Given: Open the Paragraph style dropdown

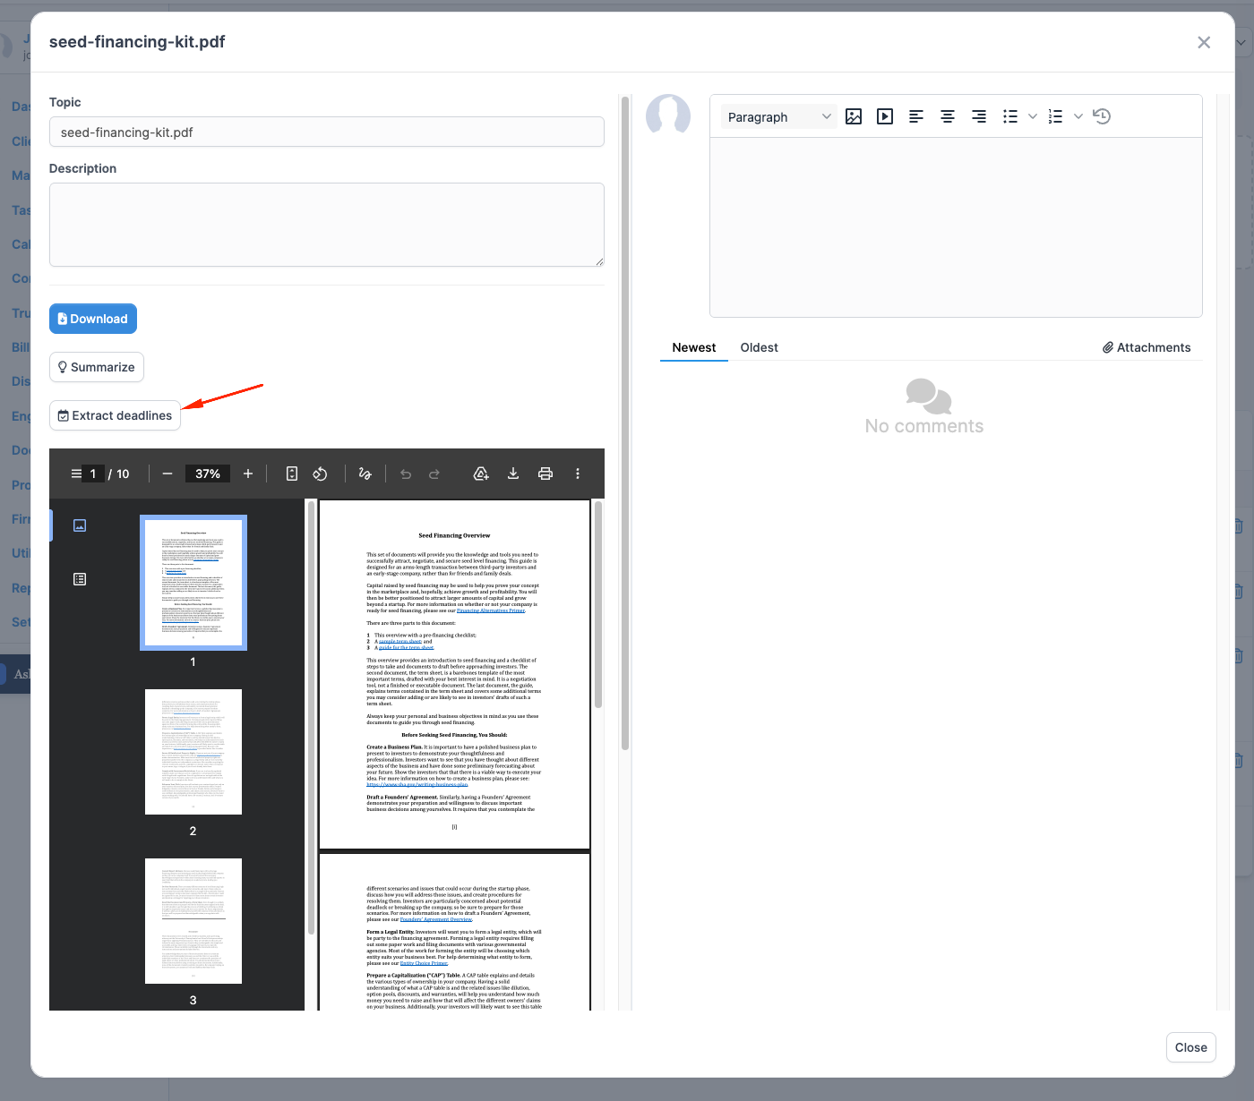Looking at the screenshot, I should coord(779,116).
